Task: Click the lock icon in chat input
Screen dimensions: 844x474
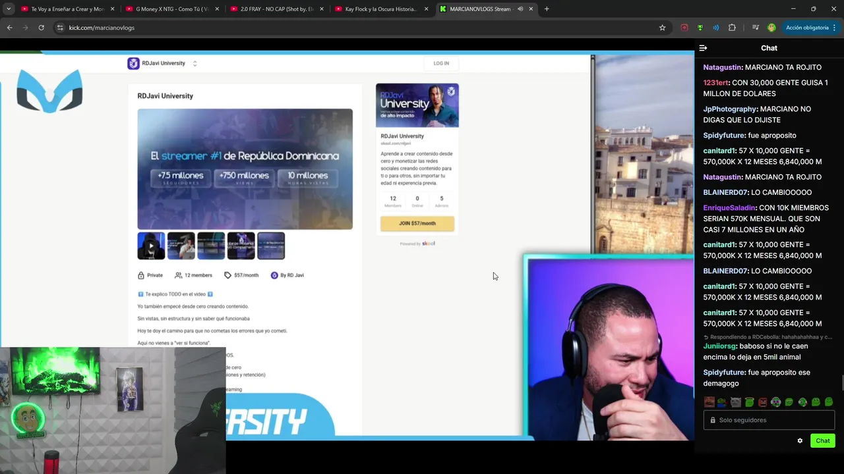Action: point(712,420)
